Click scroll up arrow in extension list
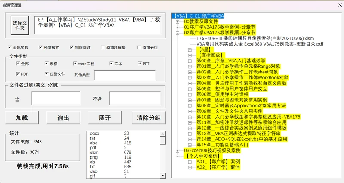344x183 pixels. (163, 134)
